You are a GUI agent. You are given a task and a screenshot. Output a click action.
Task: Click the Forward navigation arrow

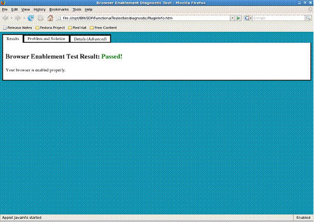point(18,18)
